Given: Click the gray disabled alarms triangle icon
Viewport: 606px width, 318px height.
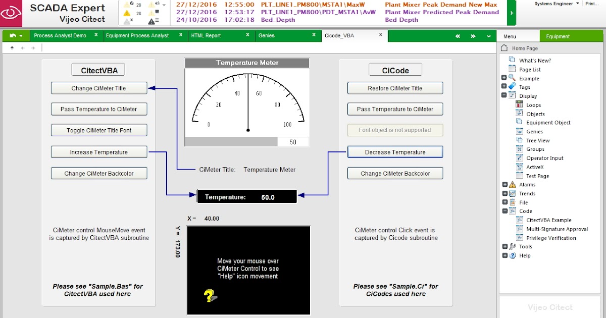Looking at the screenshot, I should [127, 22].
